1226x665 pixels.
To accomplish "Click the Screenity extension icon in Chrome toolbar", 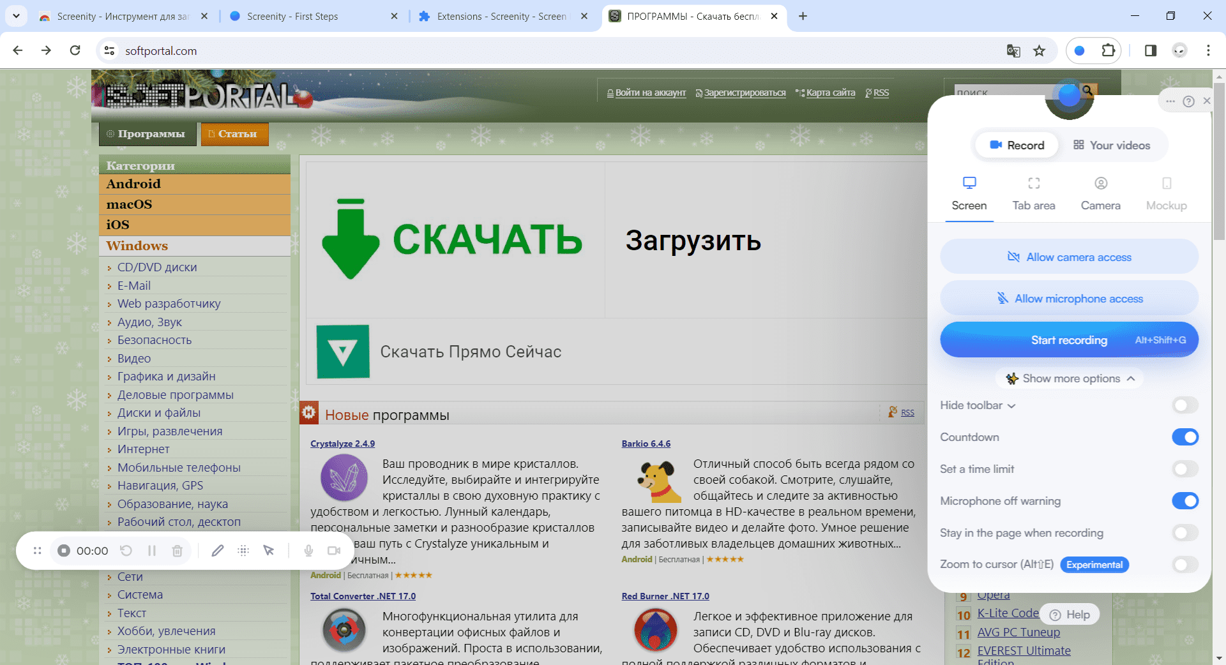I will (x=1079, y=50).
